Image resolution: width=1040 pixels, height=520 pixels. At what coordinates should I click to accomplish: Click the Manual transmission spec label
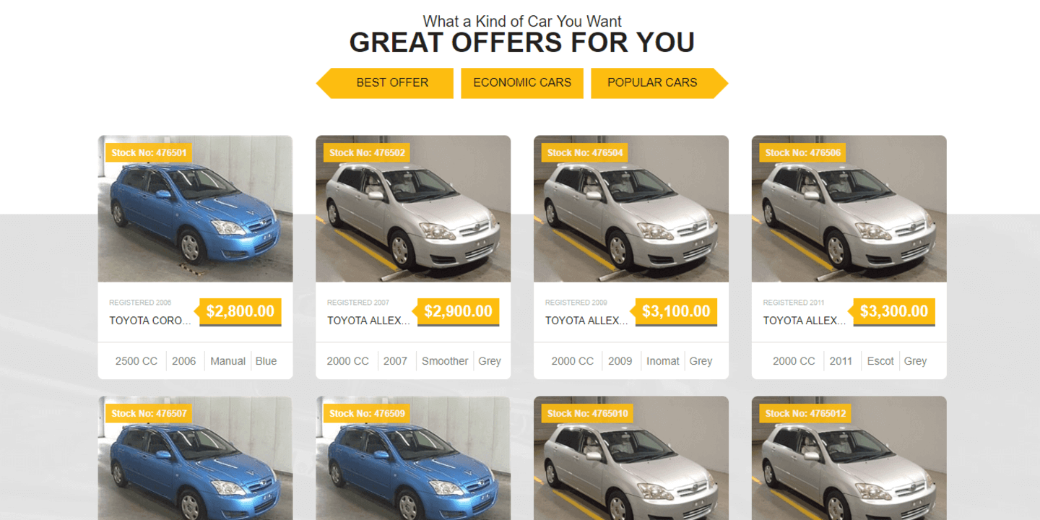tap(228, 361)
